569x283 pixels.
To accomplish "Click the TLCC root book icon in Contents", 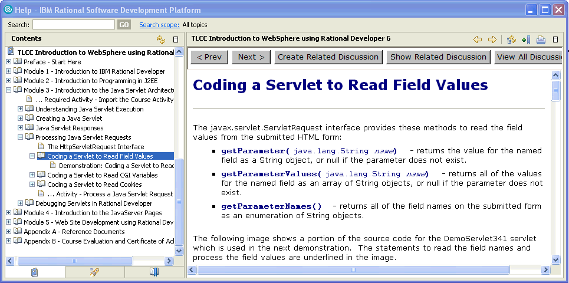I will point(11,51).
